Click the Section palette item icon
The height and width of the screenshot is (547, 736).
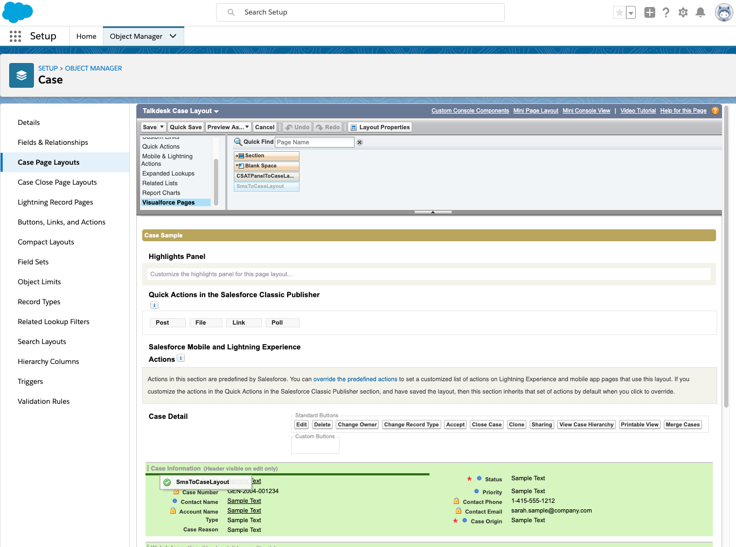click(x=240, y=156)
